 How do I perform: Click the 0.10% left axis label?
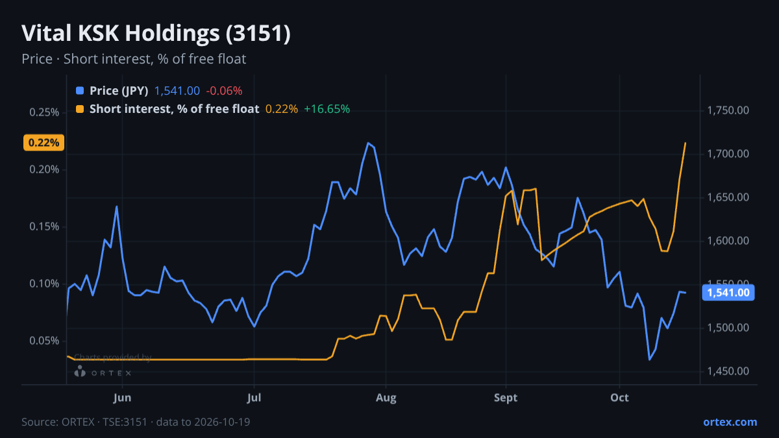pyautogui.click(x=44, y=284)
